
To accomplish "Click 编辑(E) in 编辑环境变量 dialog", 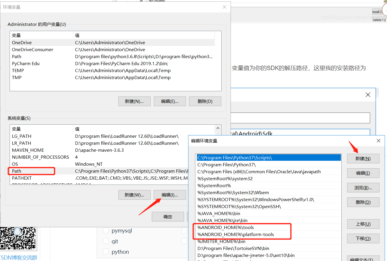I will [x=363, y=173].
